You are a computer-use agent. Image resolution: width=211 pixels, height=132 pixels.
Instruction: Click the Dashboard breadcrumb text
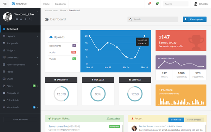(75, 10)
